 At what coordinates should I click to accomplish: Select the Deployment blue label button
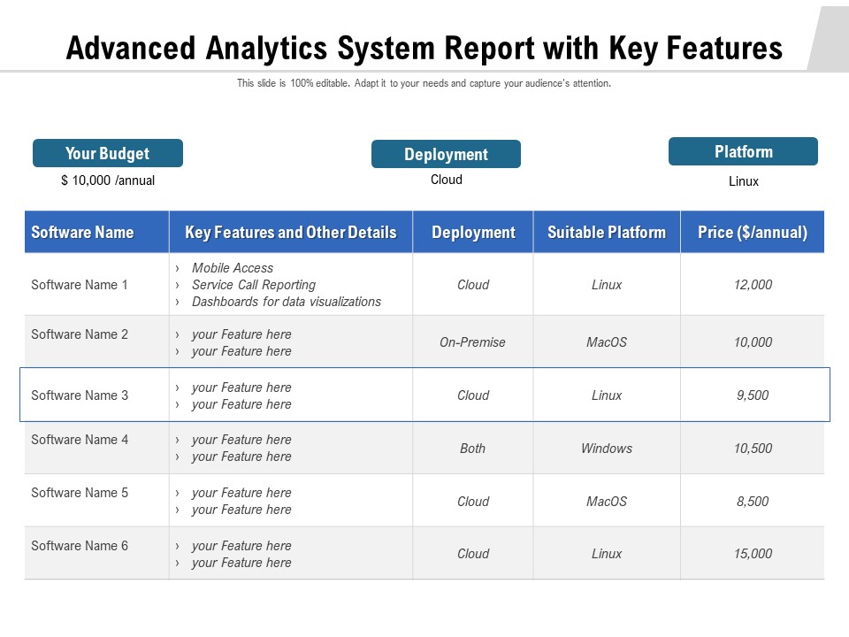click(446, 154)
